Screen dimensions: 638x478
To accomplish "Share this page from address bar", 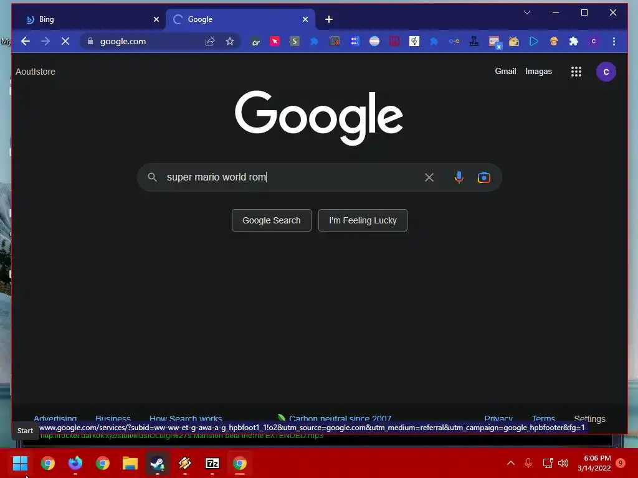I will pos(209,41).
